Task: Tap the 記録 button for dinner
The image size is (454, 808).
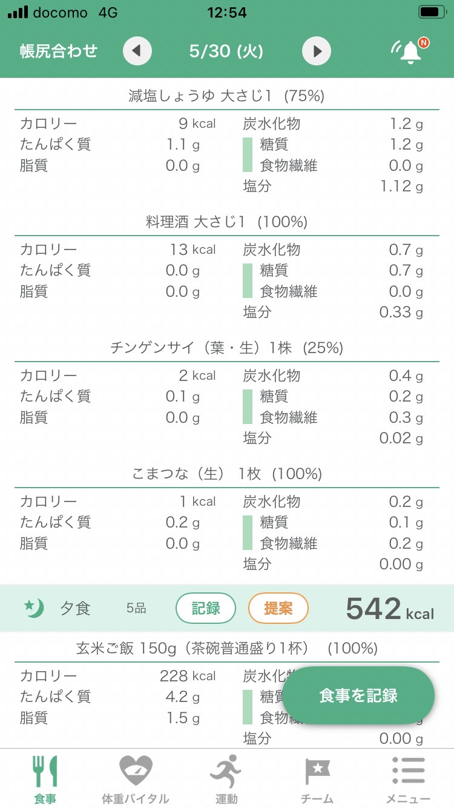Action: point(206,608)
